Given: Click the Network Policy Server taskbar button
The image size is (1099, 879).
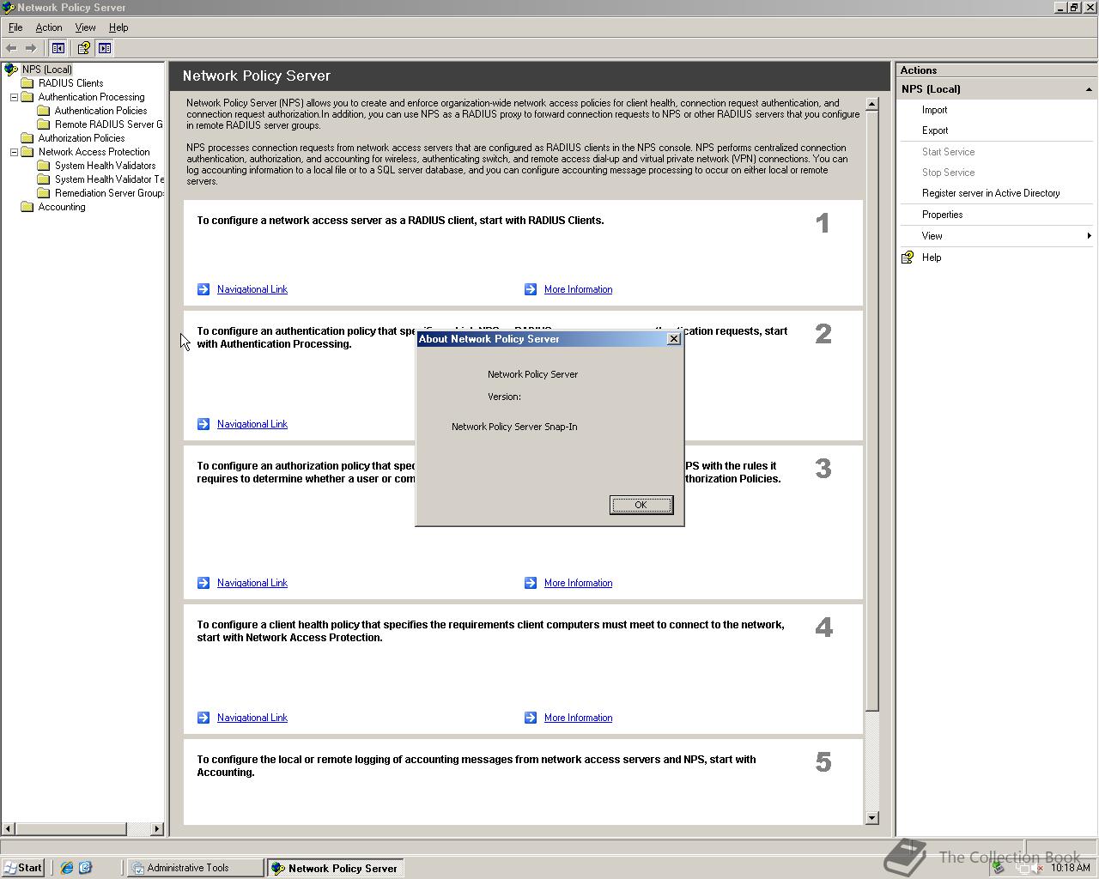Looking at the screenshot, I should tap(335, 868).
